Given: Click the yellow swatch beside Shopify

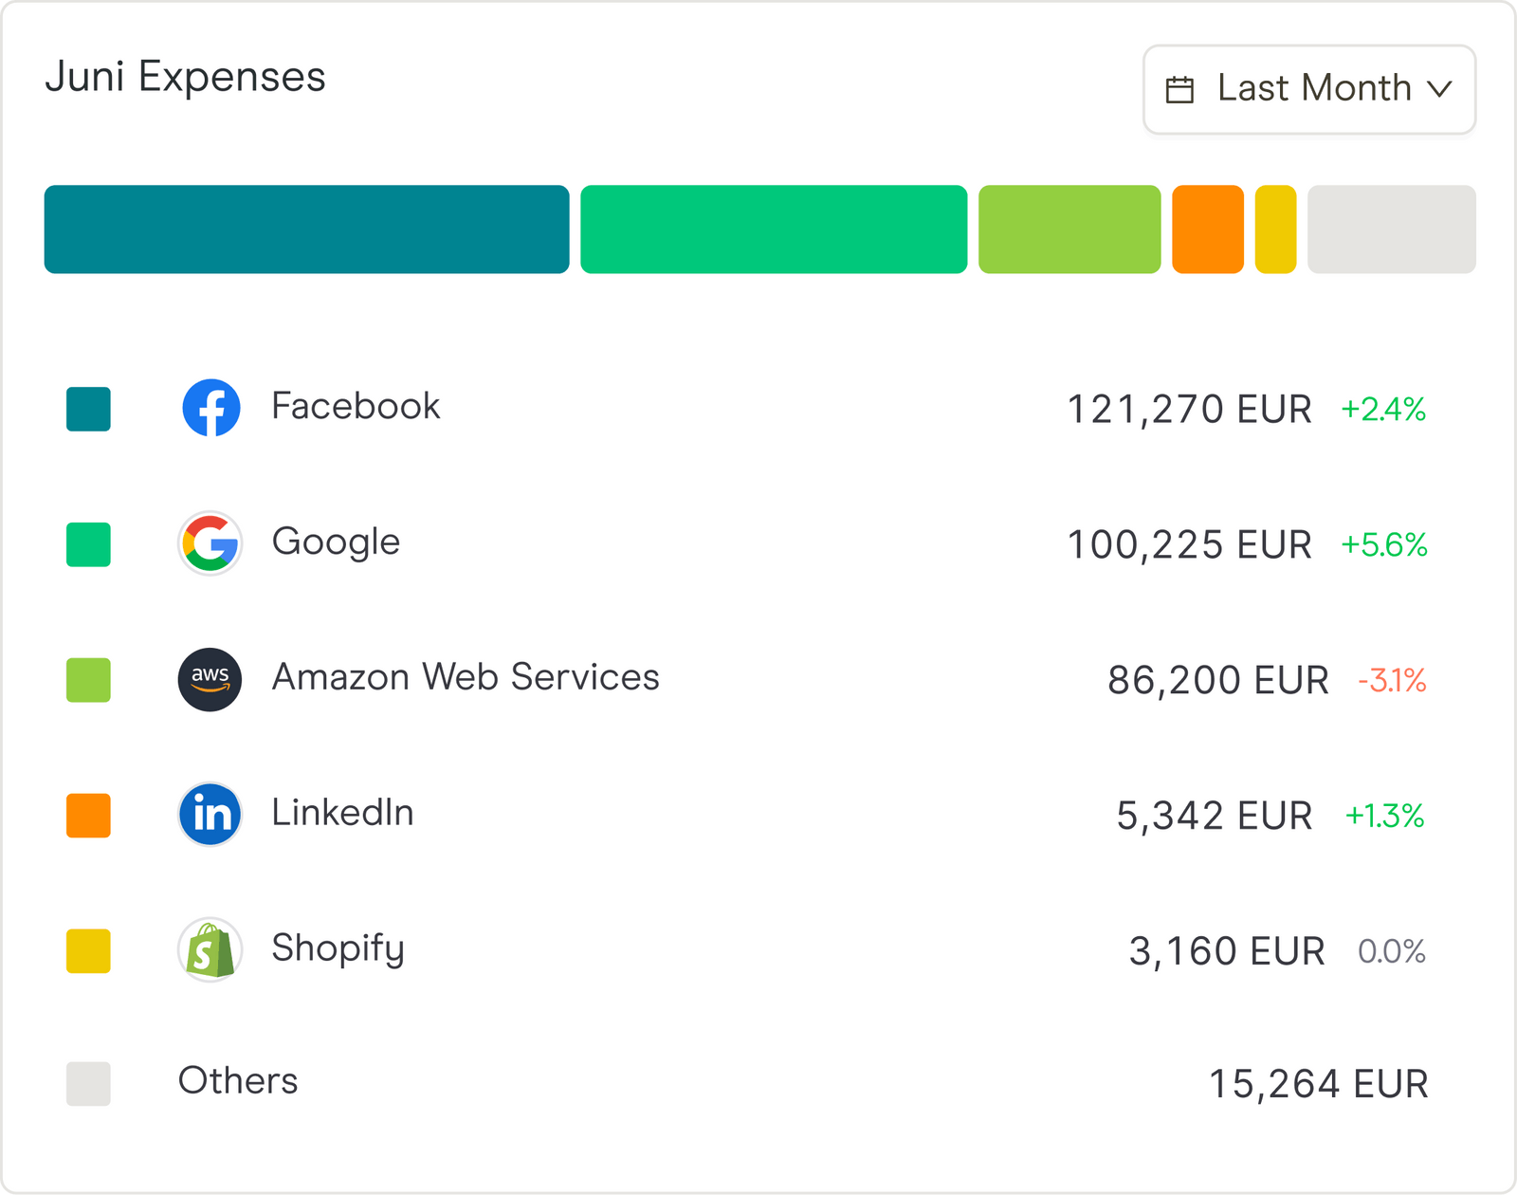Looking at the screenshot, I should coord(87,951).
